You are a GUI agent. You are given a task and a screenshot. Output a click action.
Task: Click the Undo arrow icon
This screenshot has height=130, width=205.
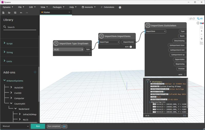pos(21,13)
